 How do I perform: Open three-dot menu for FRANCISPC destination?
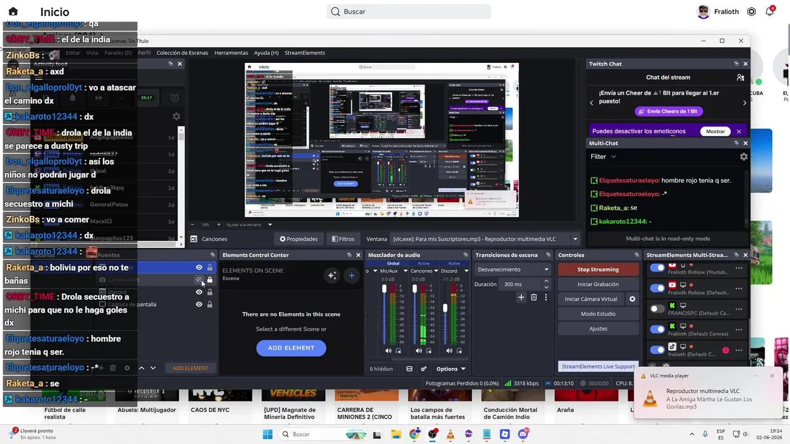[739, 308]
